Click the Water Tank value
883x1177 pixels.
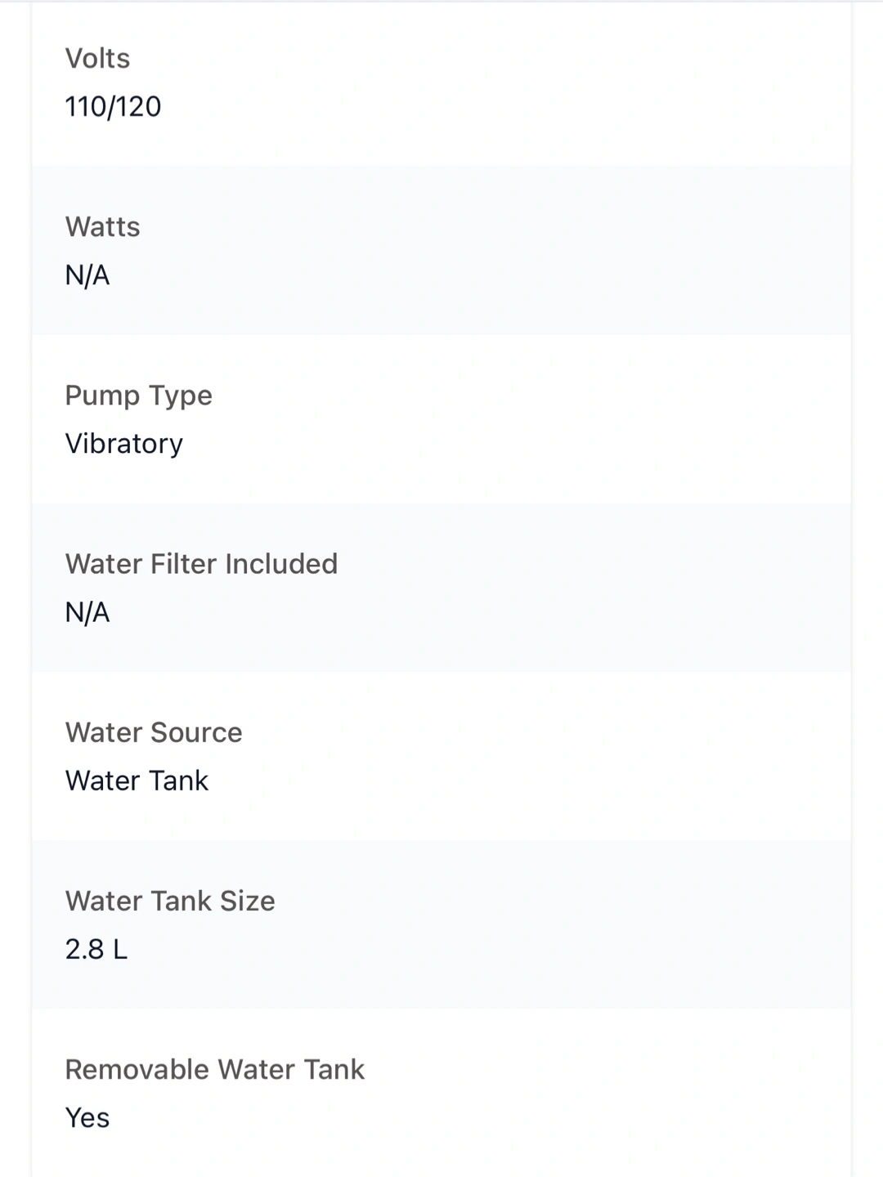click(x=137, y=781)
